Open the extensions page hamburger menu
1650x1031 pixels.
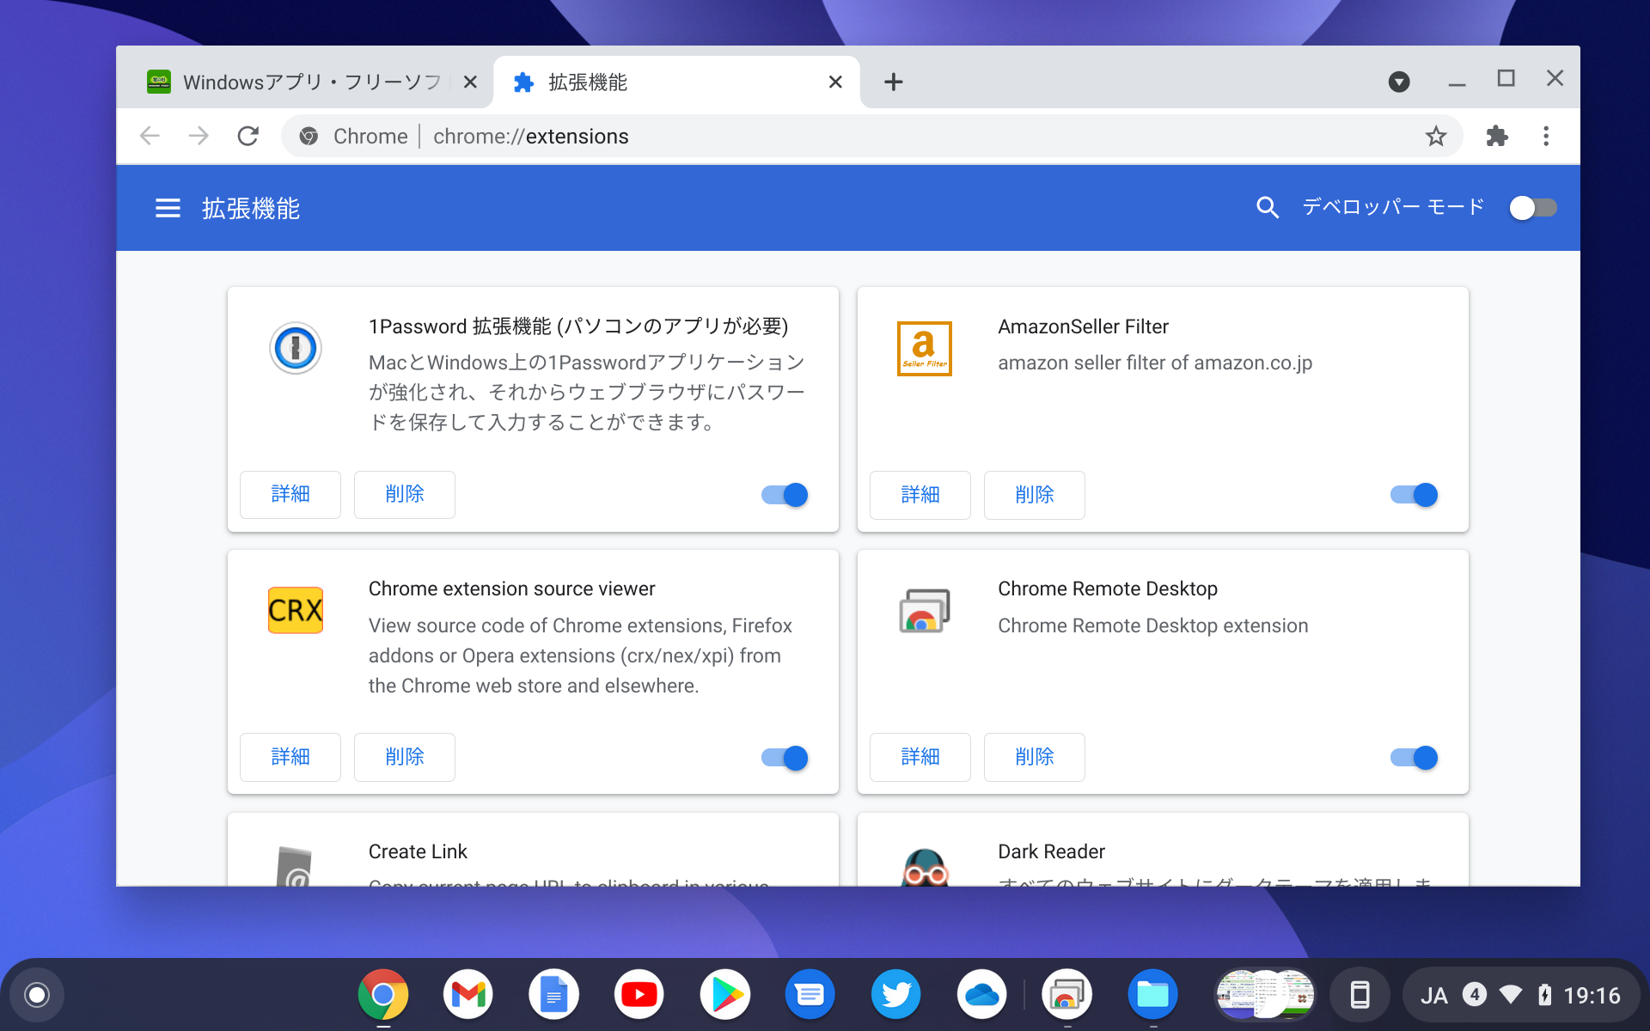168,208
